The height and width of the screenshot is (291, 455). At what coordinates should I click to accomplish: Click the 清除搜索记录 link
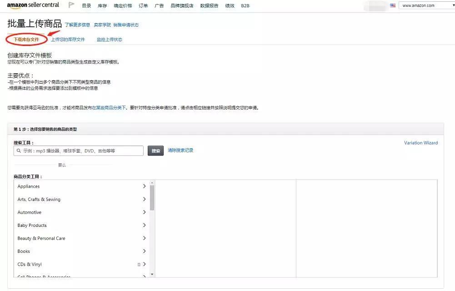180,151
